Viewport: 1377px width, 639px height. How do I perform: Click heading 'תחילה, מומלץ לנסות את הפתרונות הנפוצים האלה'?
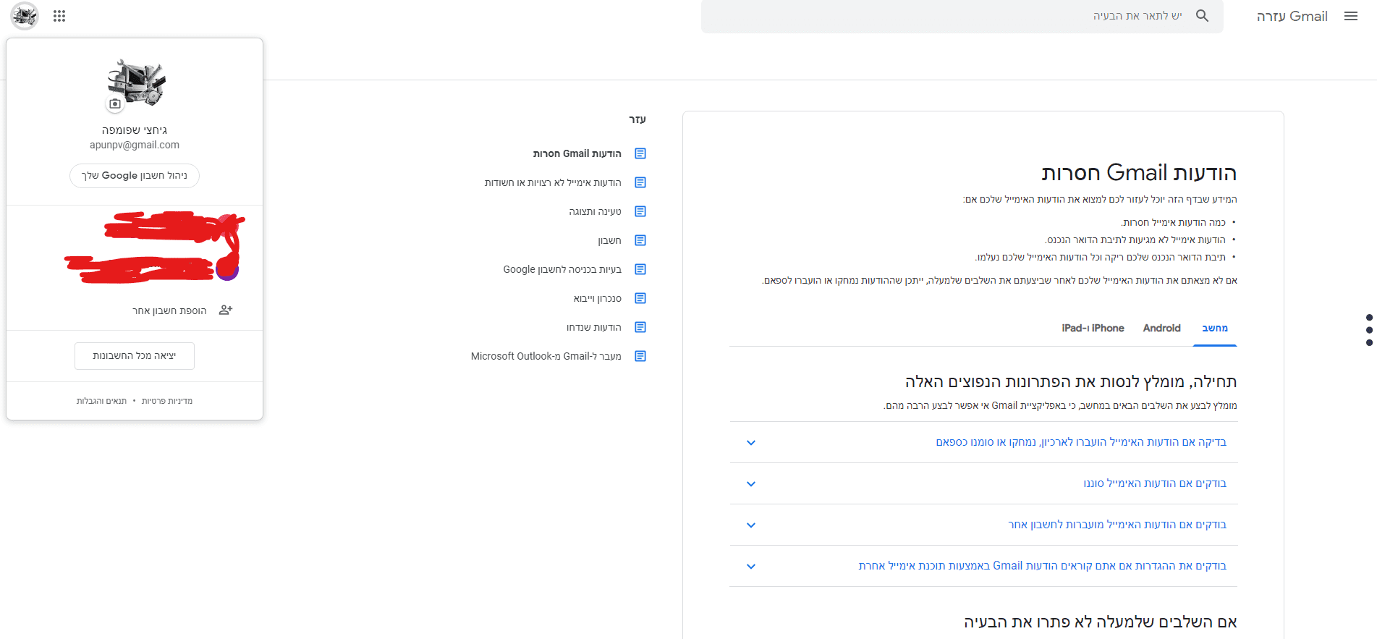tap(1071, 381)
